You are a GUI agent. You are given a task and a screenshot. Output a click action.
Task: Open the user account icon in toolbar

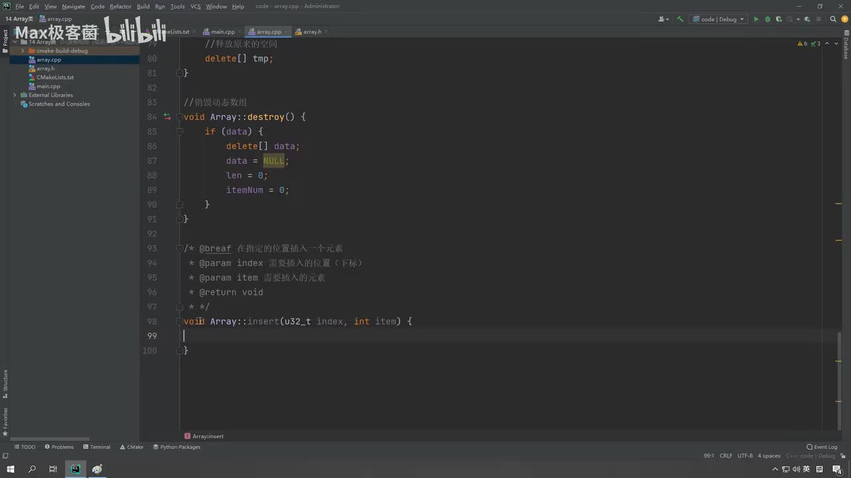click(664, 19)
